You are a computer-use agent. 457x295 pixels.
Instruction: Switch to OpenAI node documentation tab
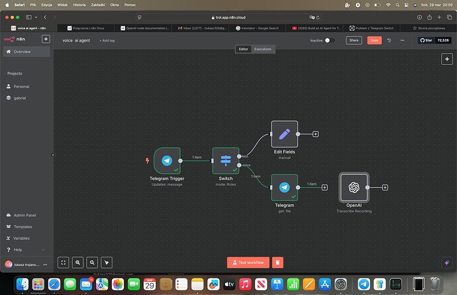(145, 28)
